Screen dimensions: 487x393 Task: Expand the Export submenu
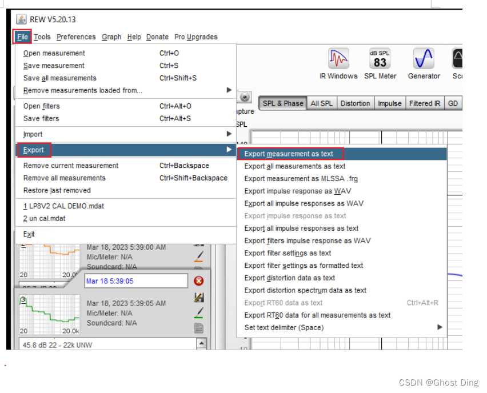126,150
